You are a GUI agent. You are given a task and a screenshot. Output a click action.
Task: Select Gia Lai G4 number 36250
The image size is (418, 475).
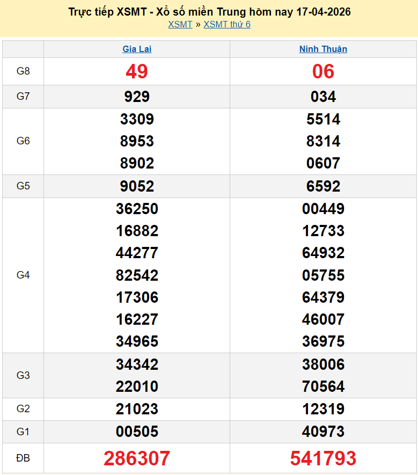click(137, 209)
